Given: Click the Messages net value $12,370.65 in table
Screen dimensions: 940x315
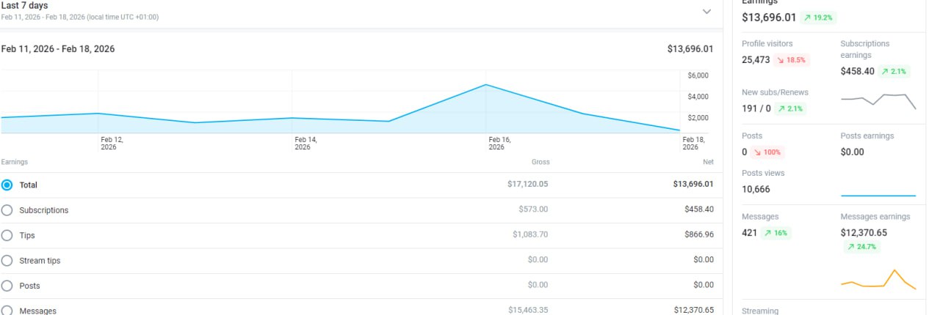Looking at the screenshot, I should [x=694, y=311].
